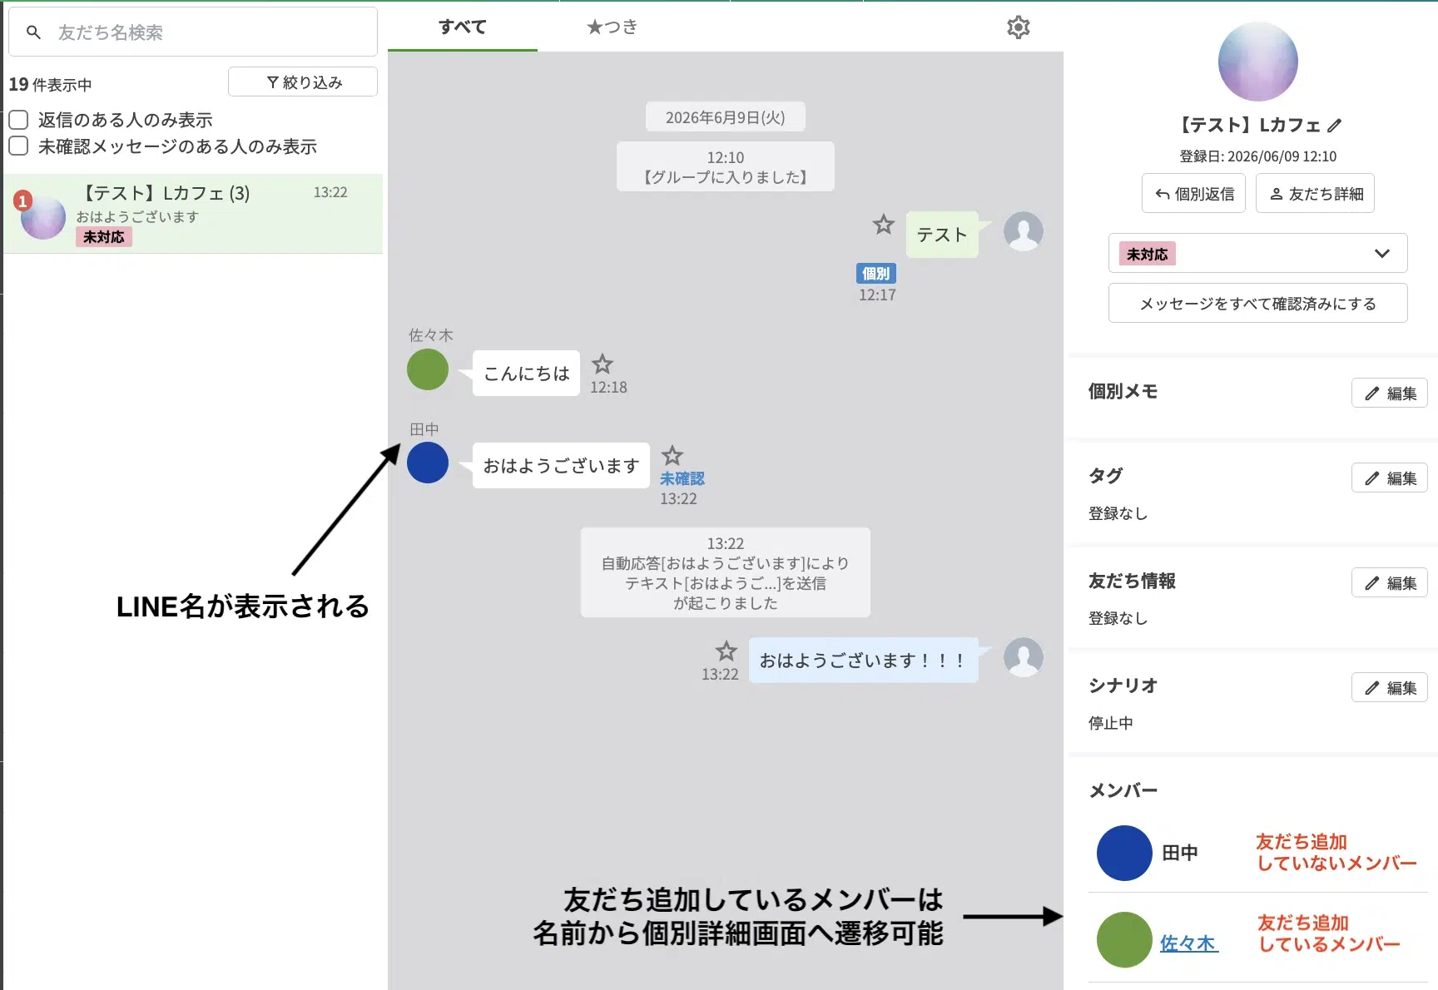Click the 個別返信 button
The image size is (1438, 990).
pyautogui.click(x=1193, y=194)
